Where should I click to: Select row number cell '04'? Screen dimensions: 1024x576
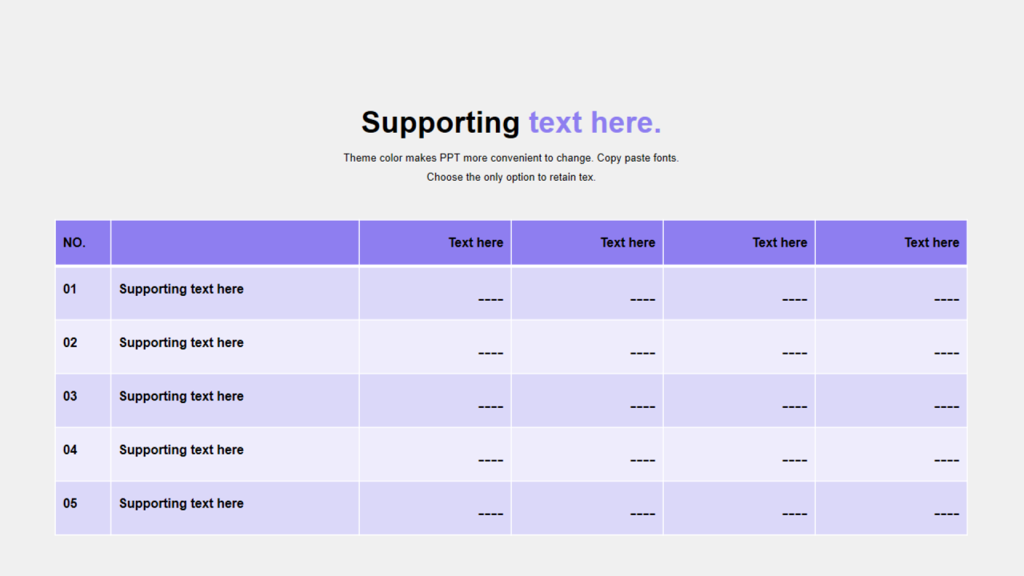83,454
